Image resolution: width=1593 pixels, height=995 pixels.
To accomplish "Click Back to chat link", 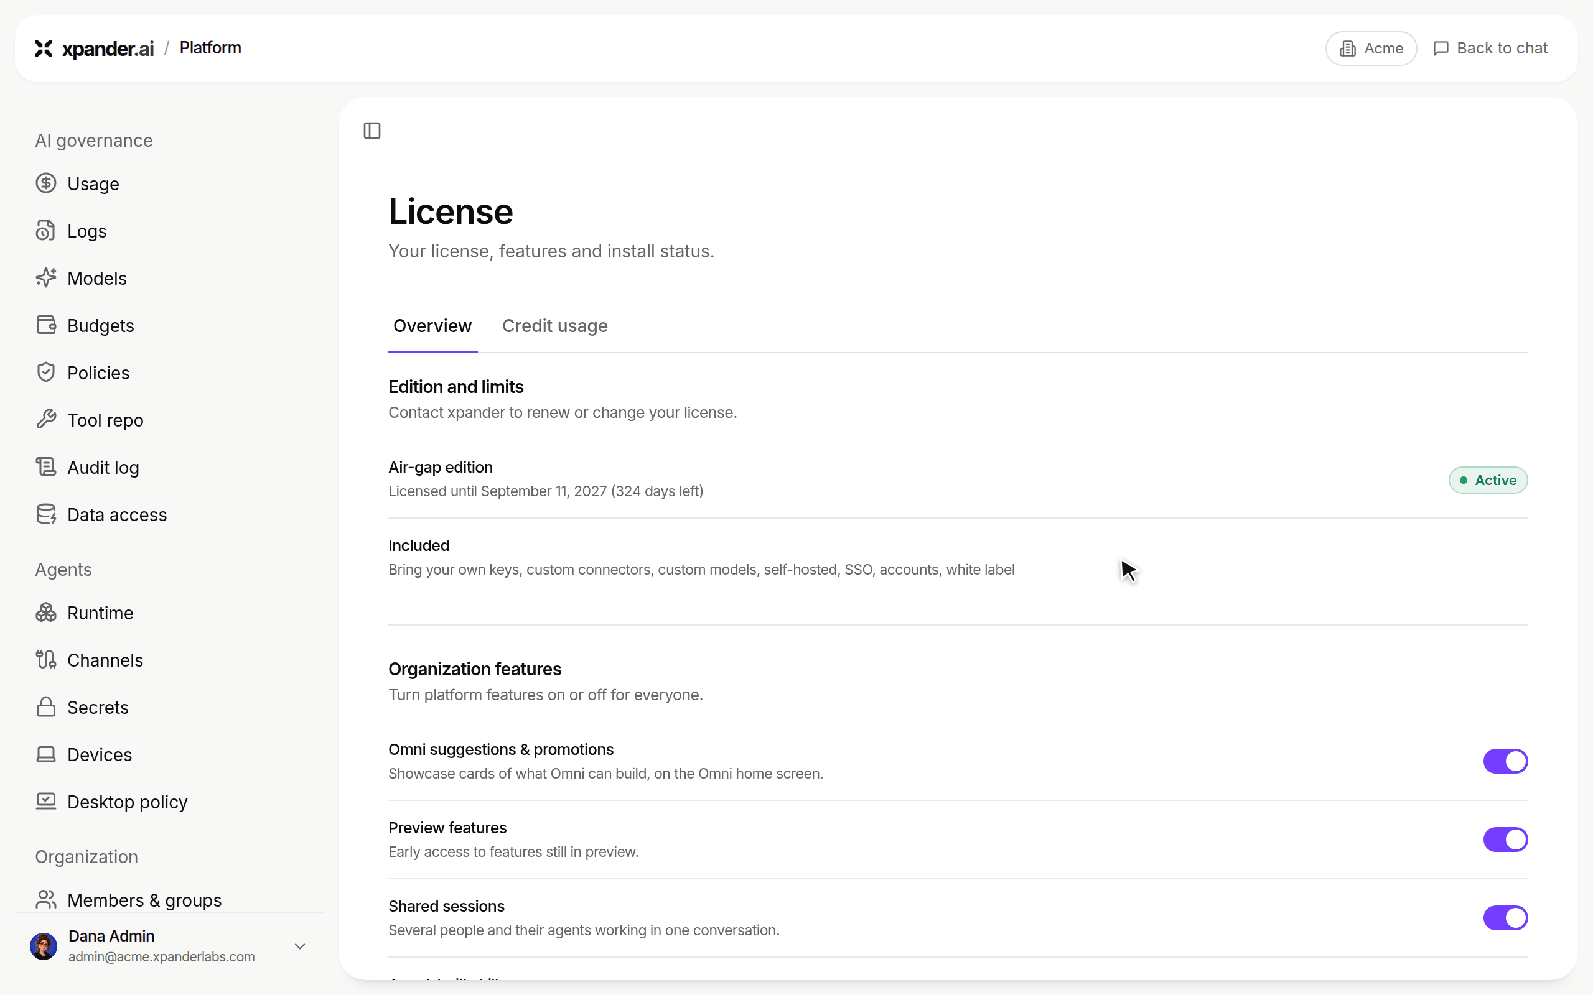I will [1490, 49].
